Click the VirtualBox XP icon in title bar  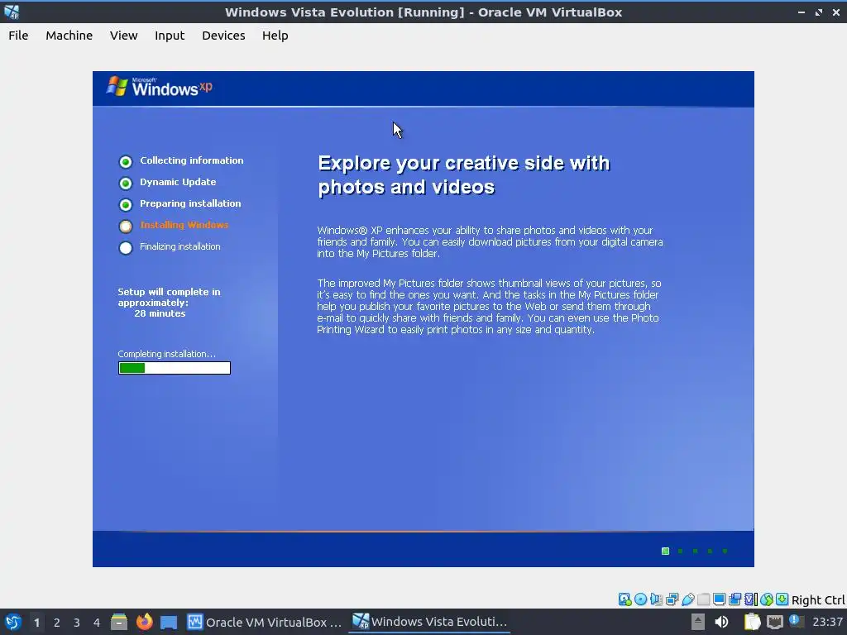[12, 12]
